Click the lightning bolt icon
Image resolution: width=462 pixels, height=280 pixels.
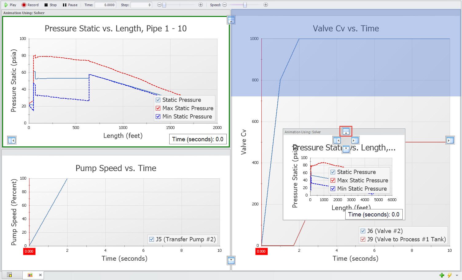[449, 275]
